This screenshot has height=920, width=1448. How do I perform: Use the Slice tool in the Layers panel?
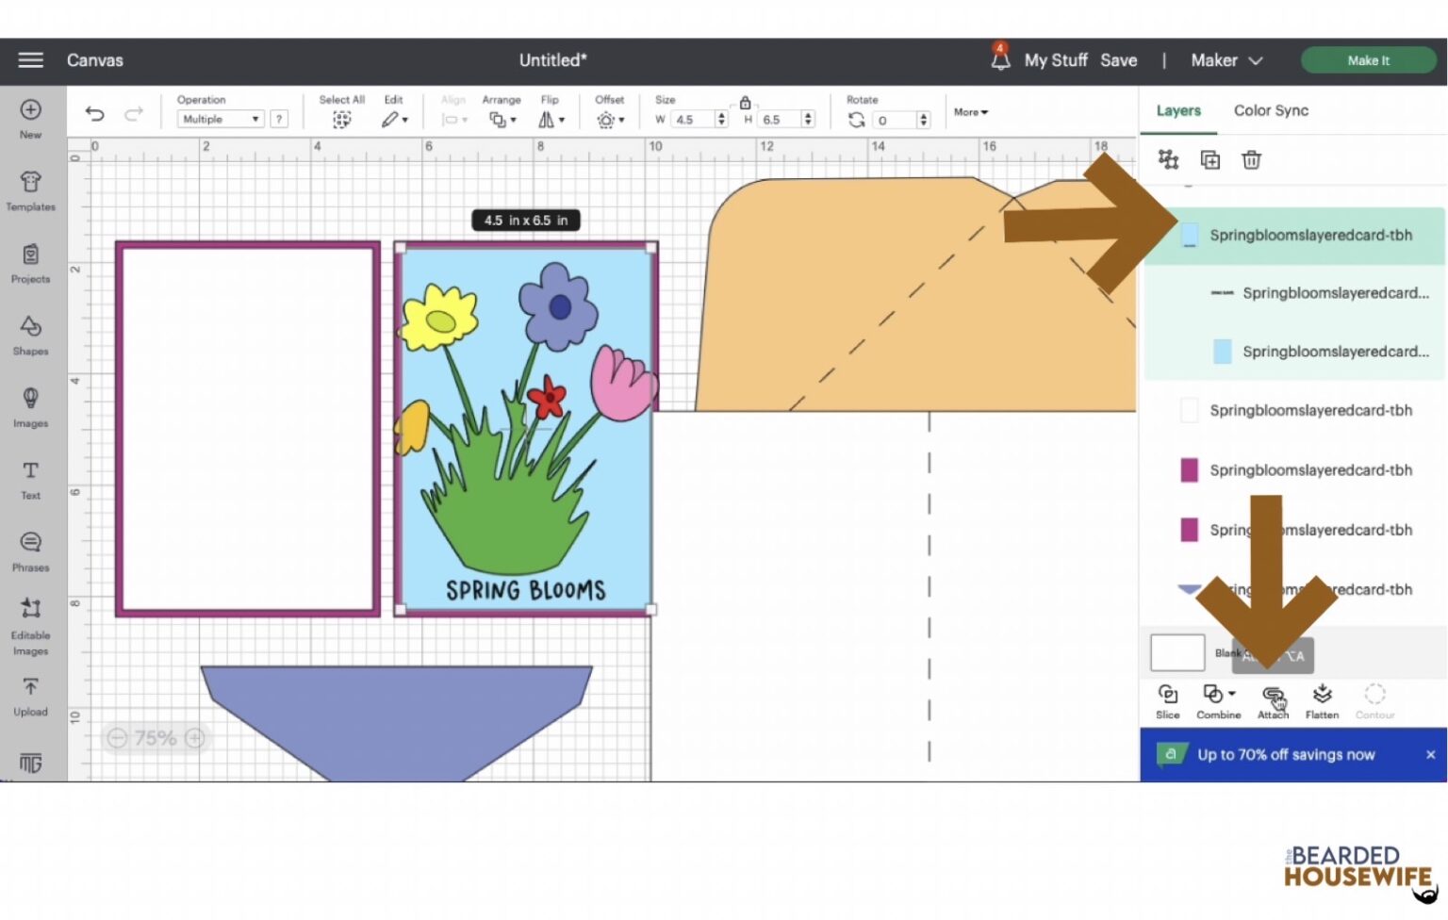(1167, 699)
